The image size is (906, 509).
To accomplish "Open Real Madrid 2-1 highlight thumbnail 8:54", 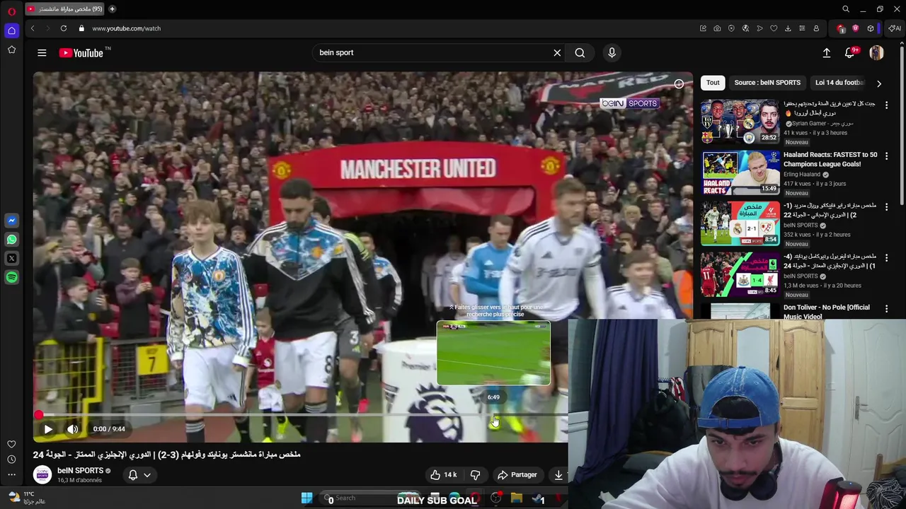I will pyautogui.click(x=740, y=223).
